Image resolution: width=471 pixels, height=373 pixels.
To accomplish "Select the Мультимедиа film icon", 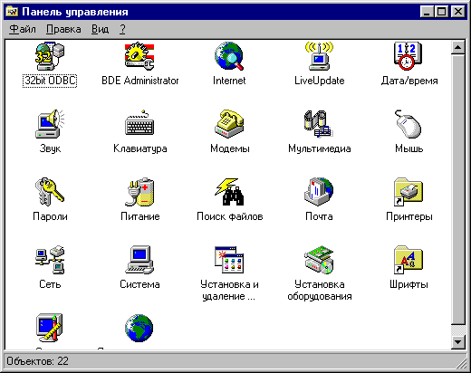I will pos(319,124).
